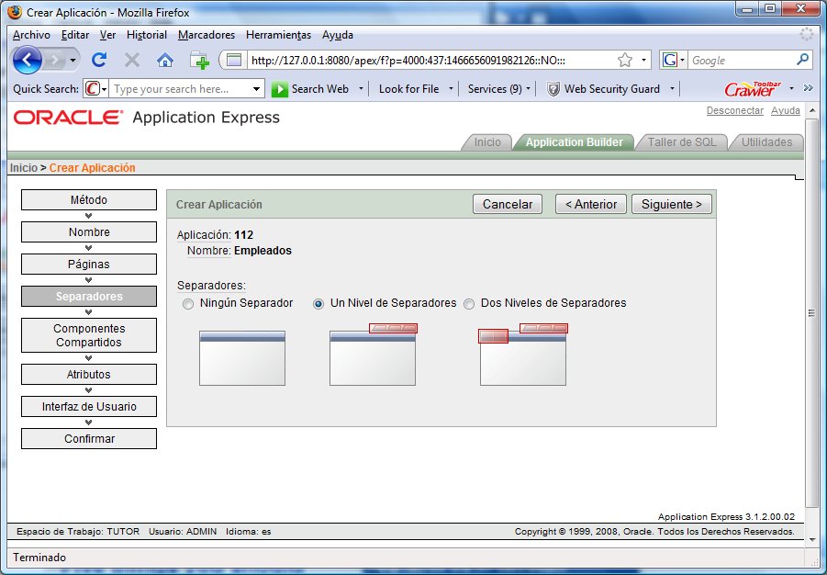Click the green Search Web play icon
Viewport: 827px width, 575px height.
tap(280, 89)
